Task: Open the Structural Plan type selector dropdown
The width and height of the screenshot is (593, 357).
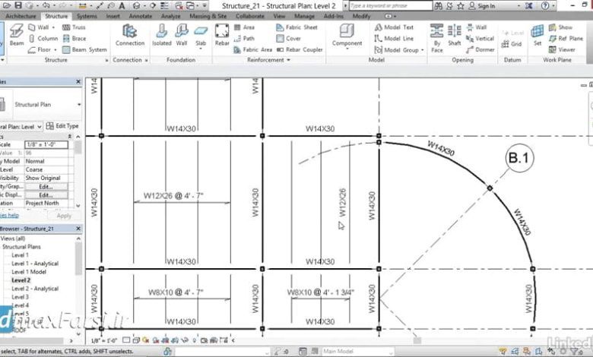Action: point(79,105)
